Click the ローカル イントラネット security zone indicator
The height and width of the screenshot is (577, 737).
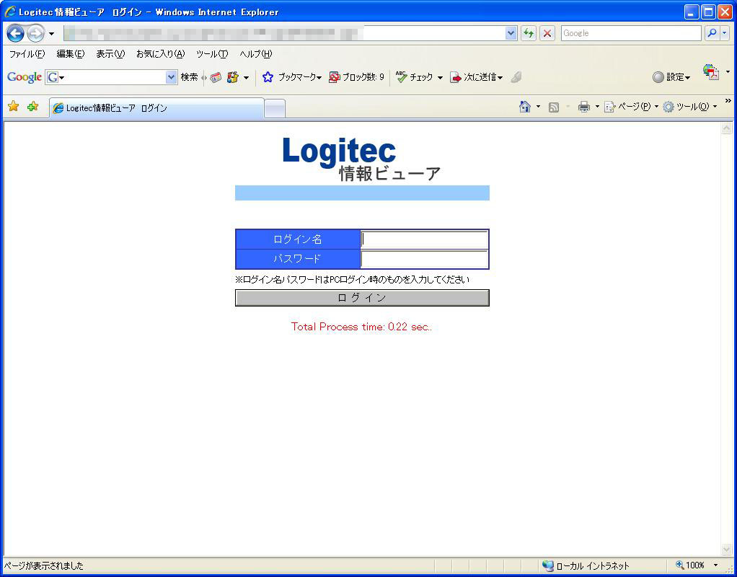point(585,565)
